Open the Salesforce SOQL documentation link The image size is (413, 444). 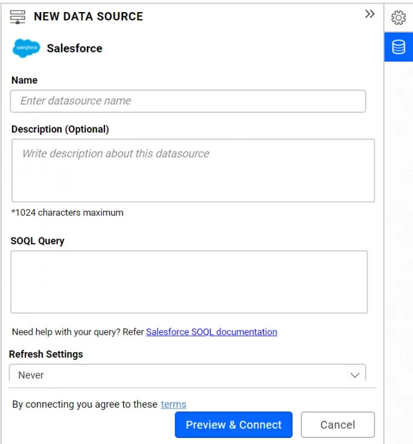211,332
